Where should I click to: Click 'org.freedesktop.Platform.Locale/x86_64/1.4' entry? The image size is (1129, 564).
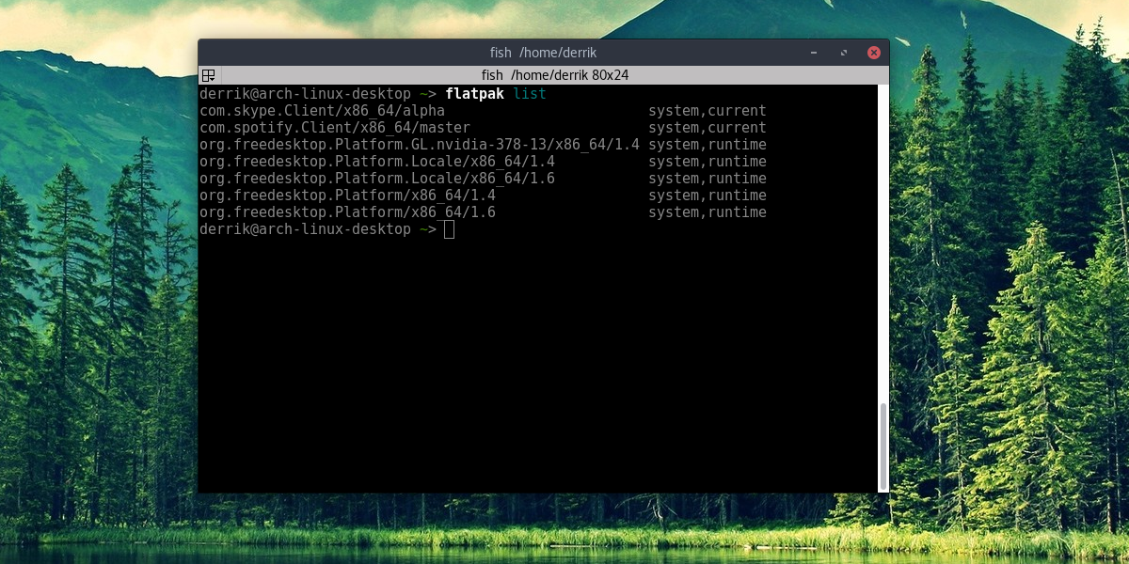pyautogui.click(x=377, y=162)
